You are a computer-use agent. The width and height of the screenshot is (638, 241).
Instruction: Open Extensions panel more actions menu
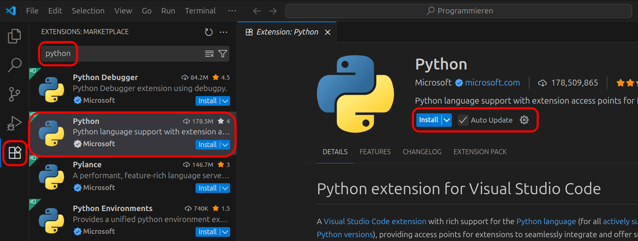[x=224, y=32]
